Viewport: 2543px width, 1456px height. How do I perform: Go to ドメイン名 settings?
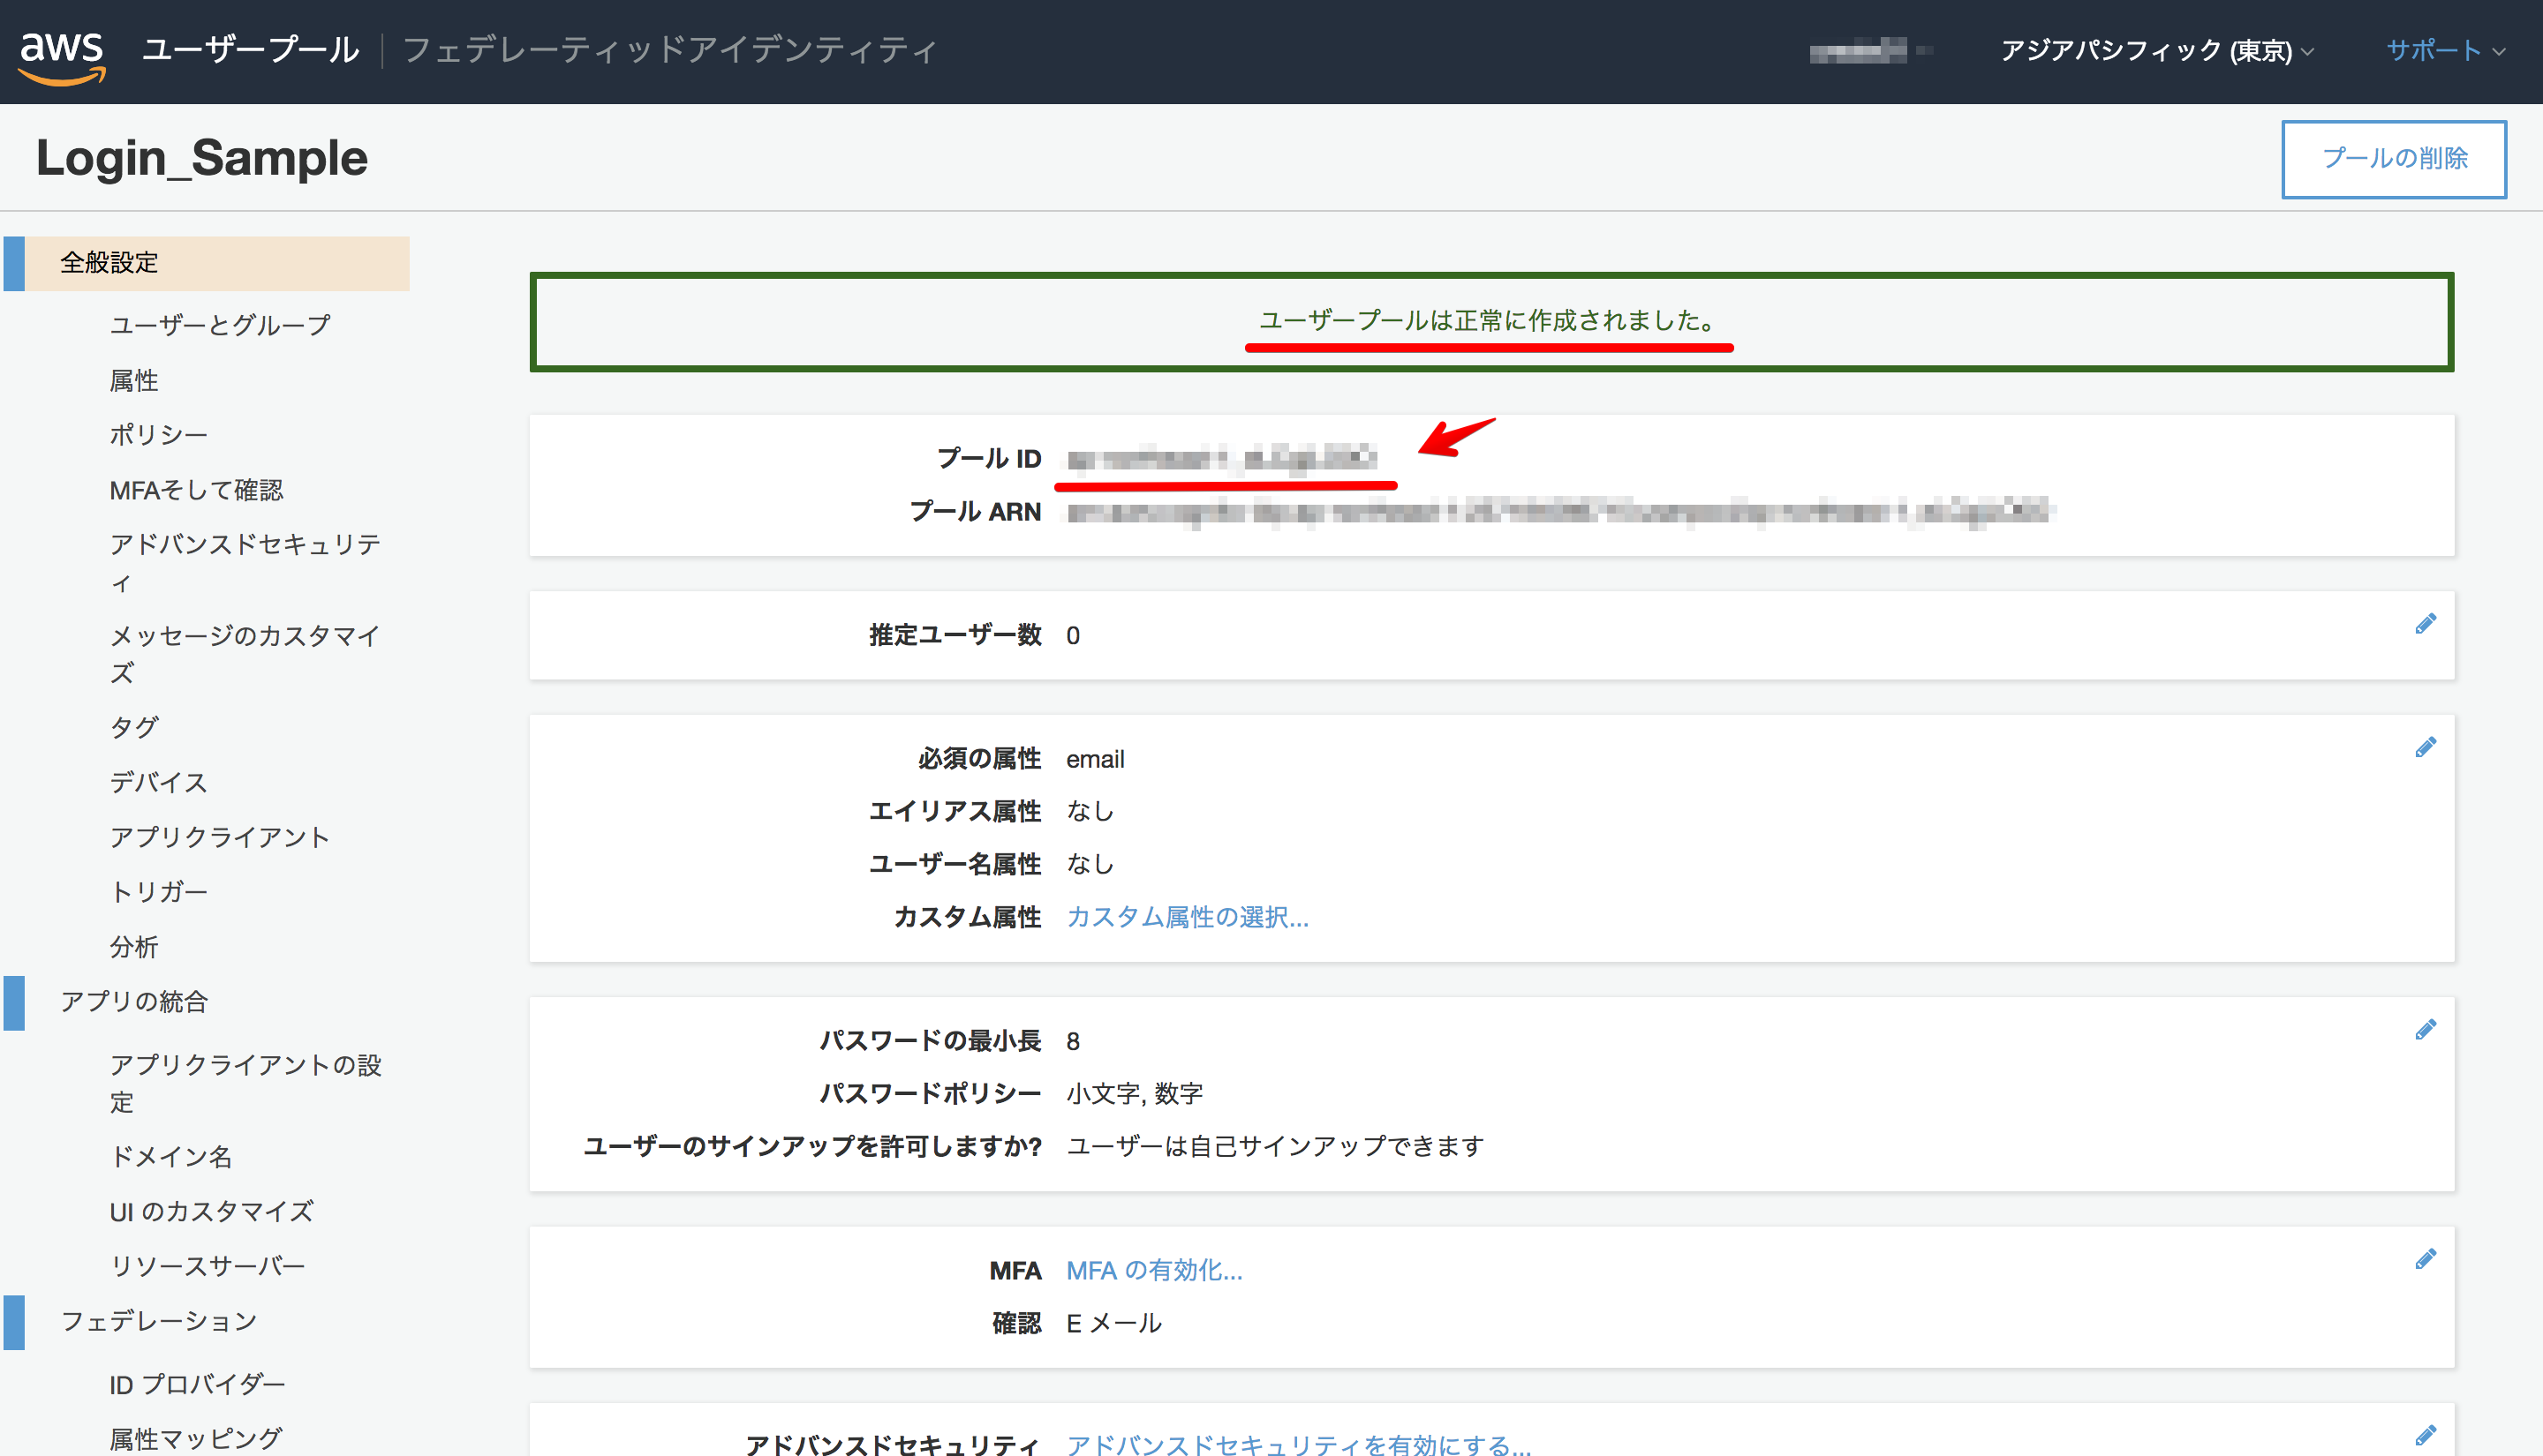[x=171, y=1156]
